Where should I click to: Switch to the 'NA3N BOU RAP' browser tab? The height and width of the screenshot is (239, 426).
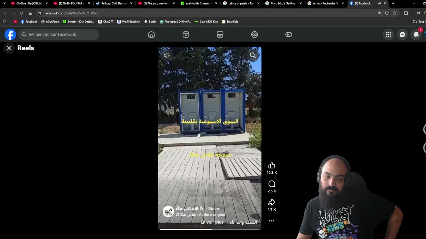72,3
